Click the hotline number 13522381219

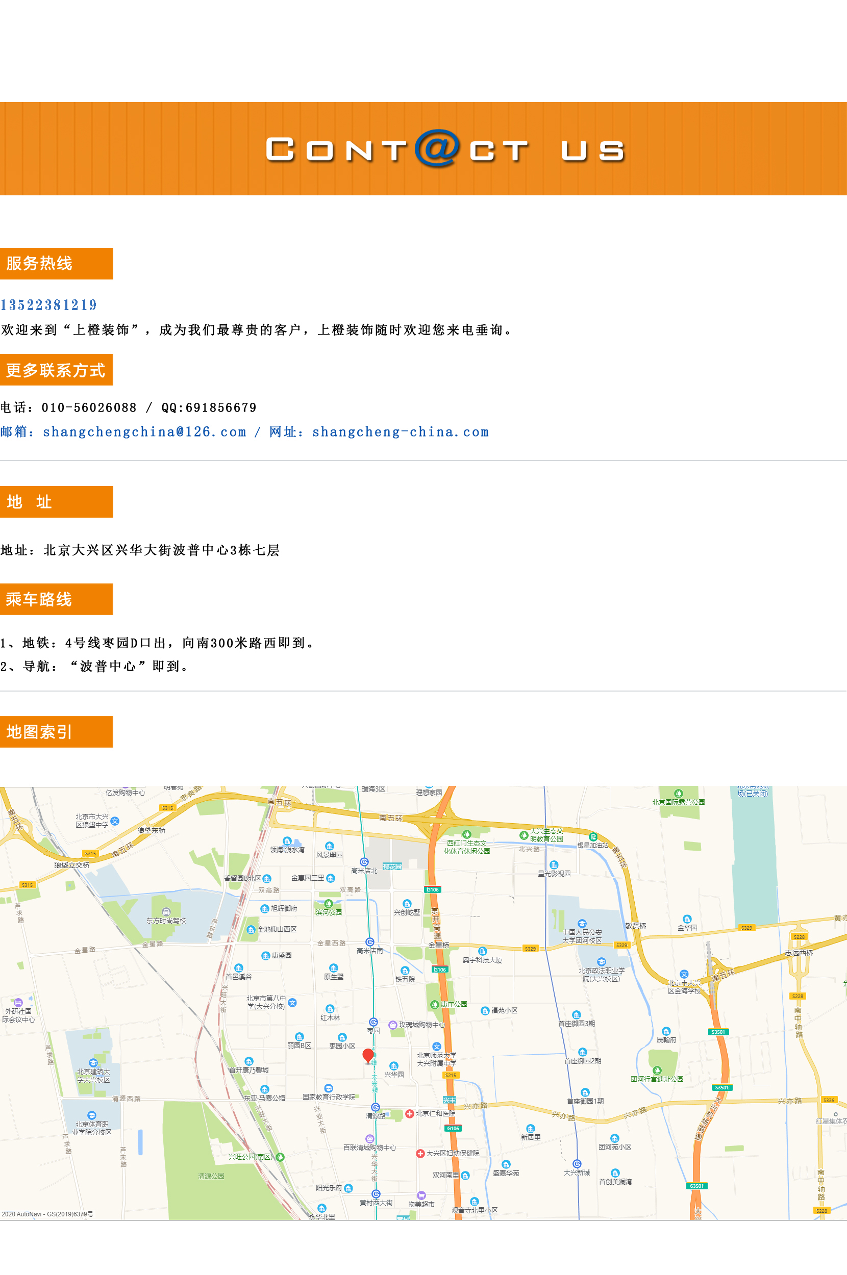coord(48,305)
